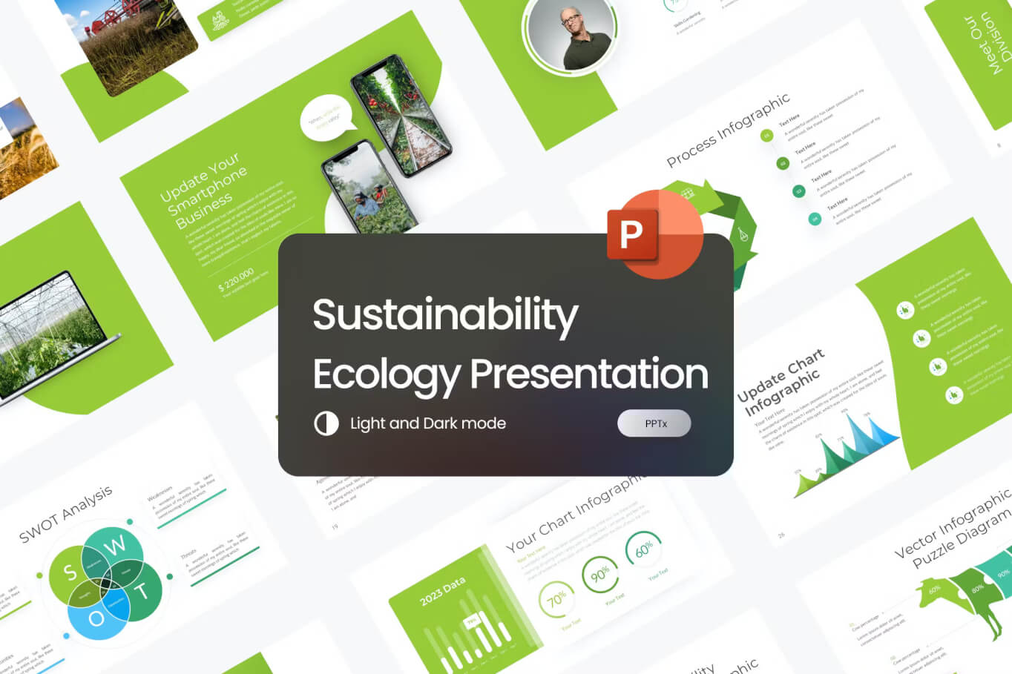Click the "2023 Data" label
The image size is (1012, 674).
click(442, 590)
